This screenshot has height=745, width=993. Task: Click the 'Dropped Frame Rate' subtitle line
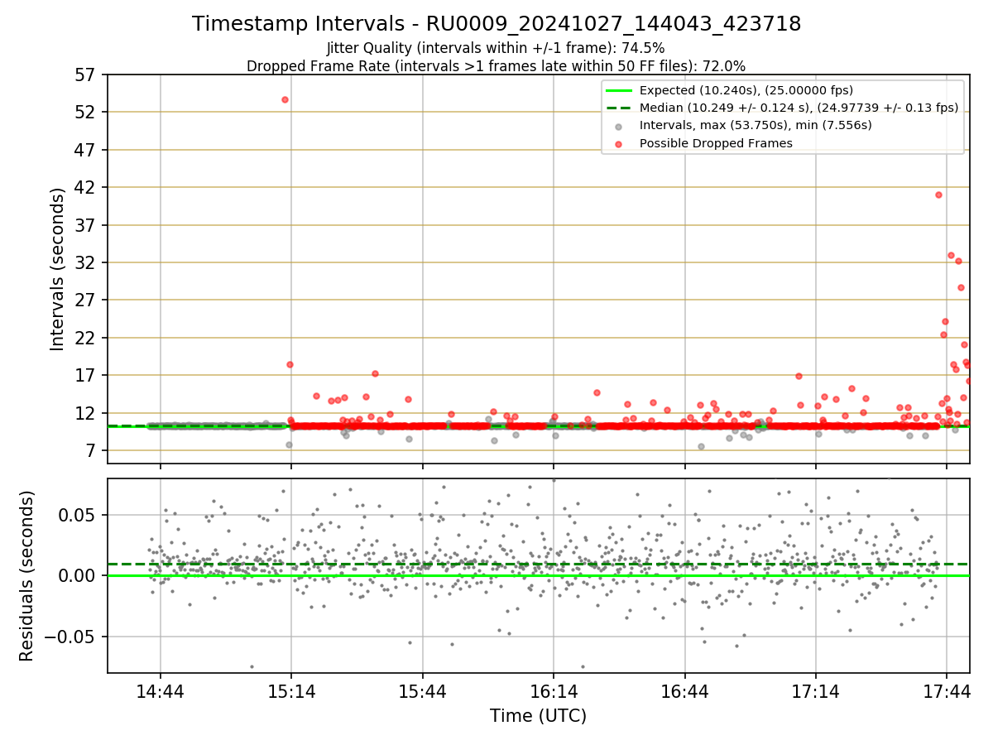click(496, 66)
